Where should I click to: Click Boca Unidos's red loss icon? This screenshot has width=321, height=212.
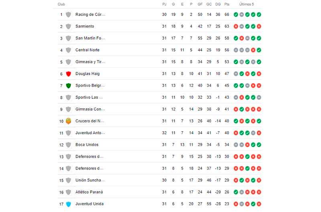point(247,145)
